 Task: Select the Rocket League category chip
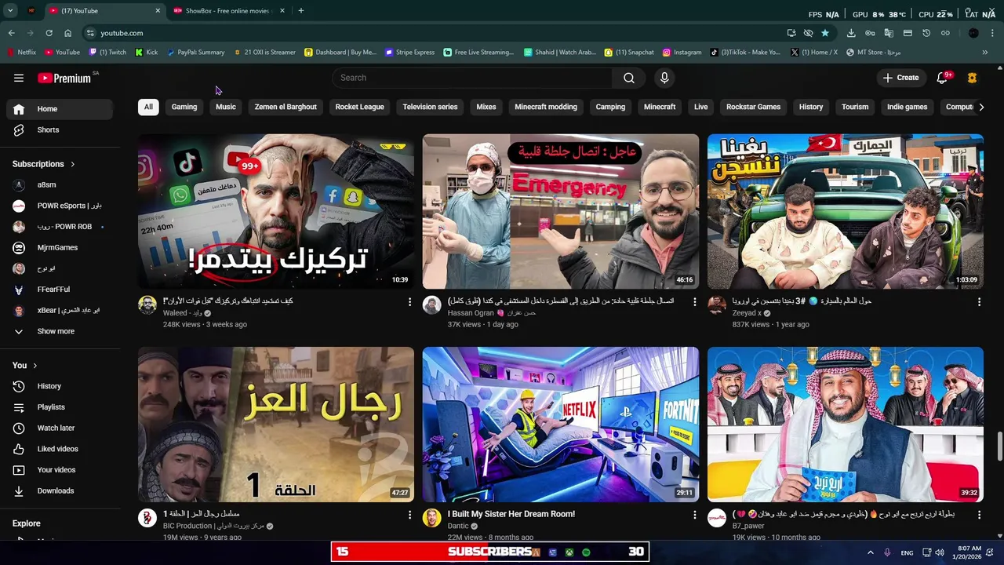359,107
